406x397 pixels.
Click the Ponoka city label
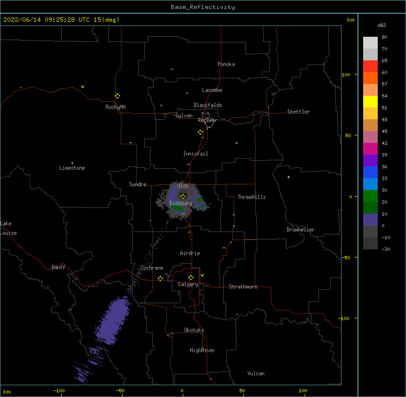[226, 64]
